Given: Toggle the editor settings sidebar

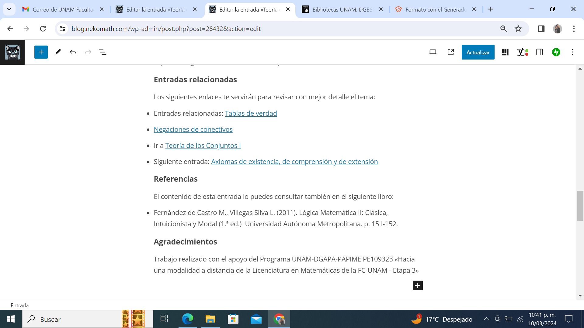Looking at the screenshot, I should pos(540,52).
